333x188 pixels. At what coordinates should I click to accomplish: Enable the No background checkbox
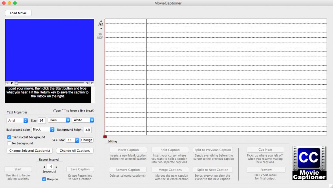tap(9, 143)
